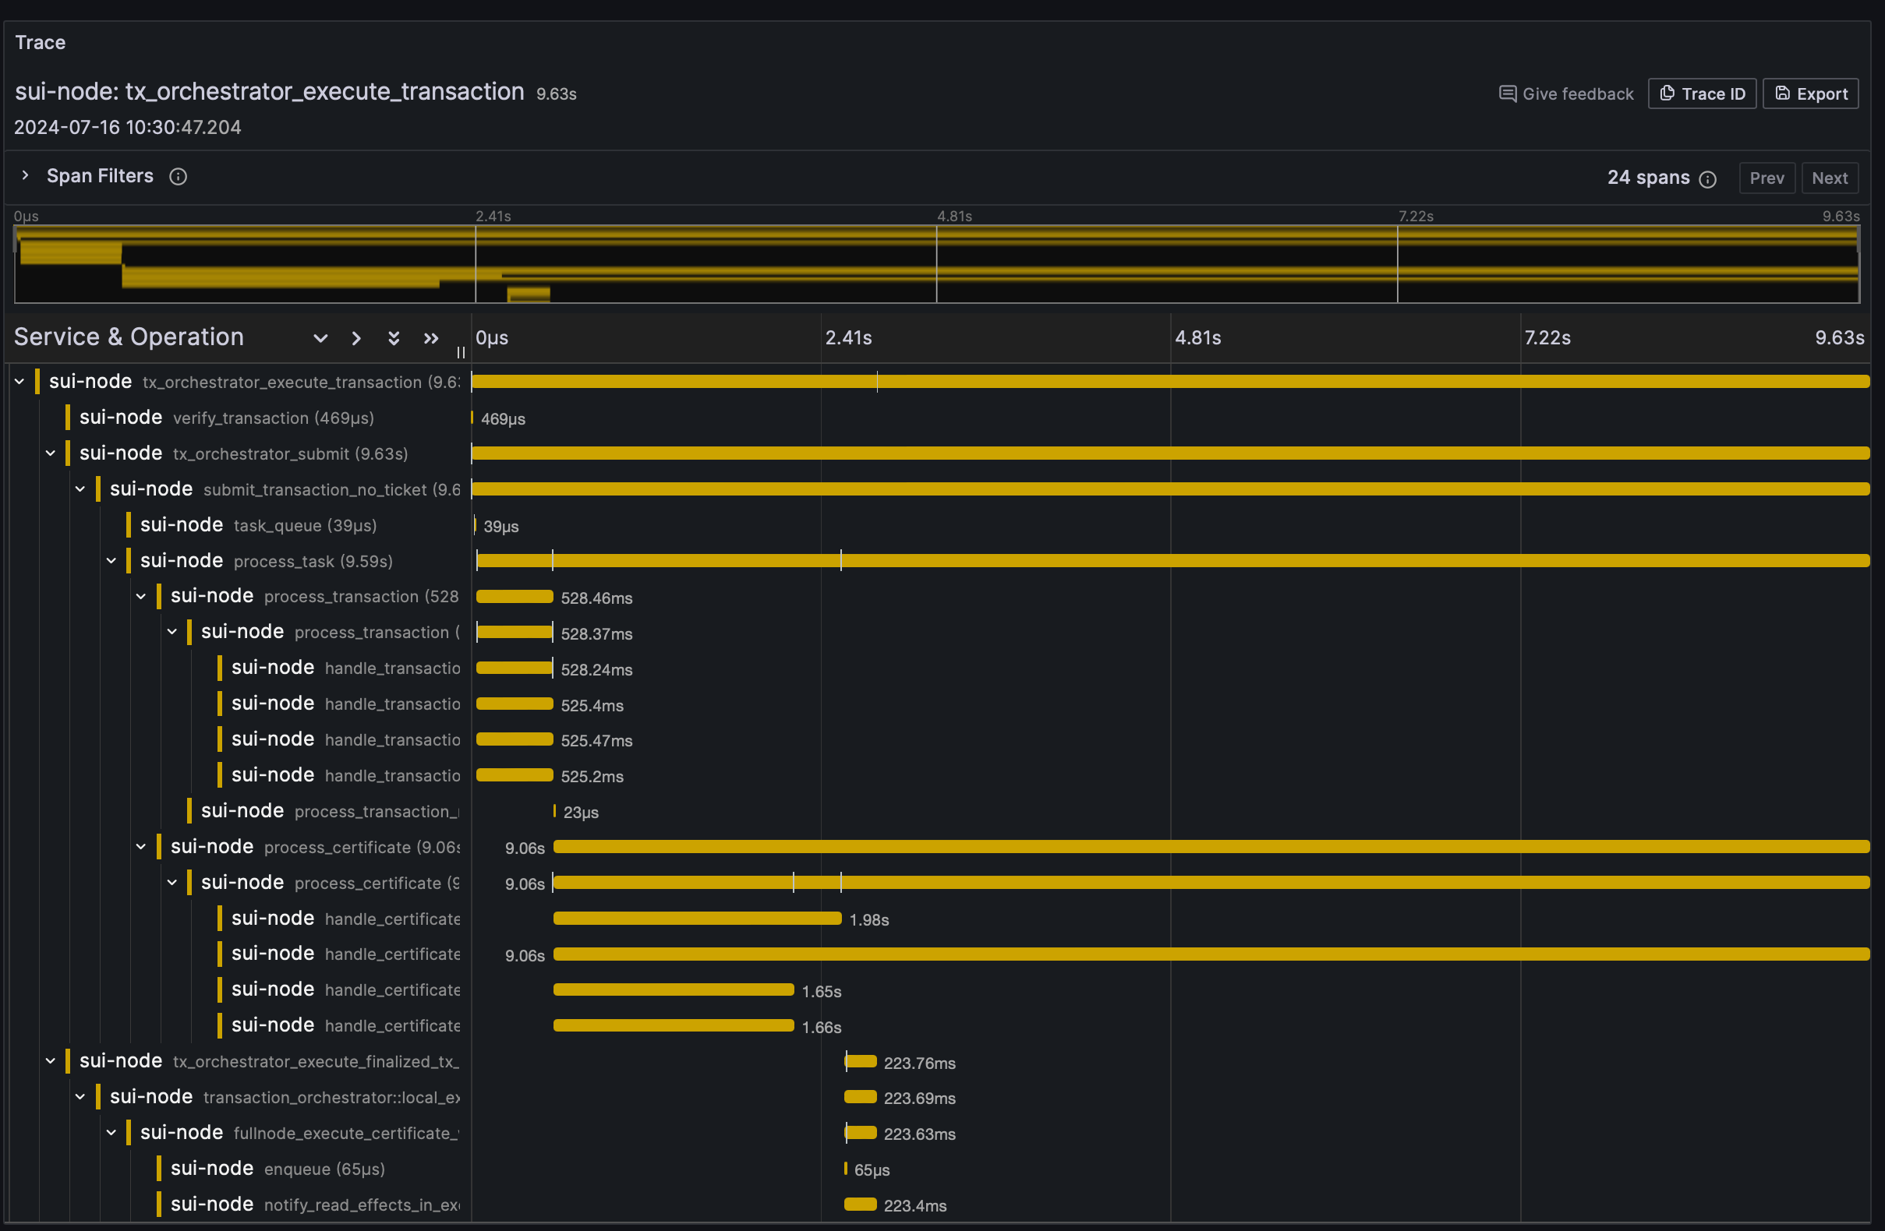Click the Trace ID copy button

pyautogui.click(x=1701, y=93)
